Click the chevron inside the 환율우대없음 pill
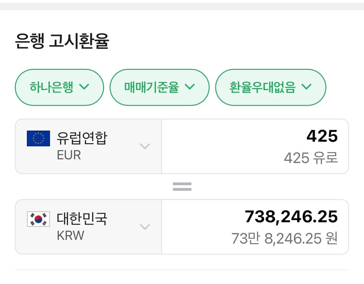The width and height of the screenshot is (364, 284). (x=306, y=87)
